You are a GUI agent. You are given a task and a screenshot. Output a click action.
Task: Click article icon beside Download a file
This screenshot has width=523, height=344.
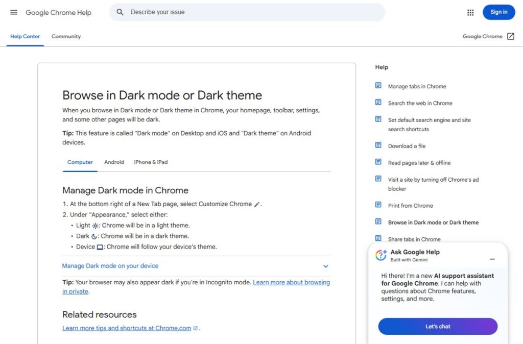click(378, 145)
